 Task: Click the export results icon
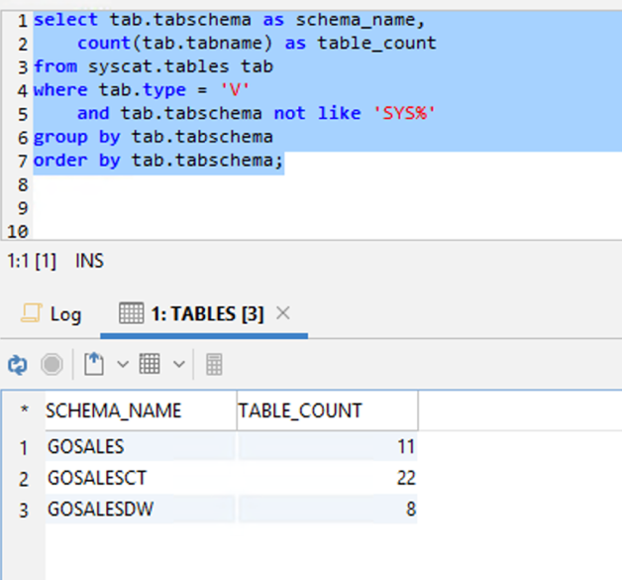click(94, 365)
